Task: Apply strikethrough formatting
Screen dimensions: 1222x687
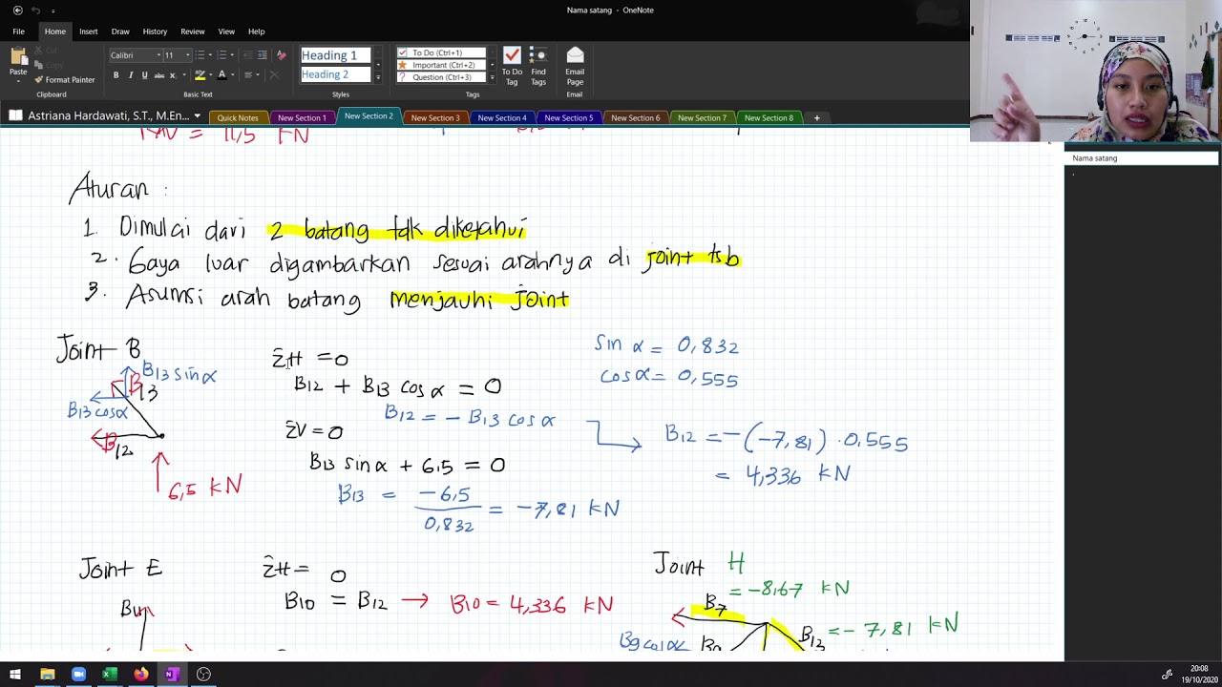Action: coord(158,75)
